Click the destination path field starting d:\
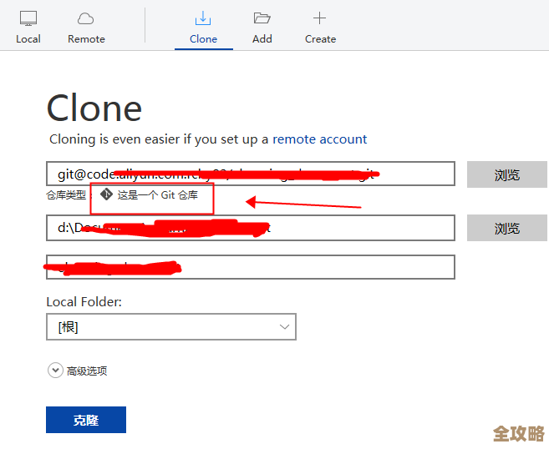Image resolution: width=549 pixels, height=449 pixels. tap(251, 228)
